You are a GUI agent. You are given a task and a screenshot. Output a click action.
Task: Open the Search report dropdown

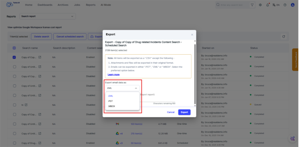48,16
